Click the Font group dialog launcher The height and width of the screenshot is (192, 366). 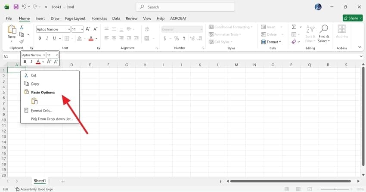99,48
